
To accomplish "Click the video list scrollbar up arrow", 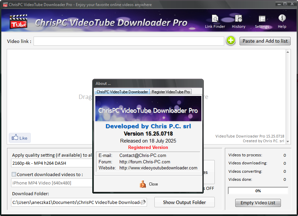I will pos(288,52).
